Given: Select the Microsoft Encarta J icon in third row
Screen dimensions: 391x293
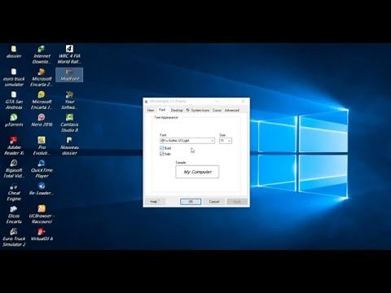Looking at the screenshot, I should click(x=42, y=100).
